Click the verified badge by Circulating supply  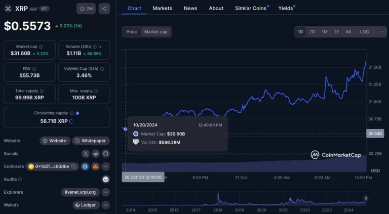[x=77, y=113]
